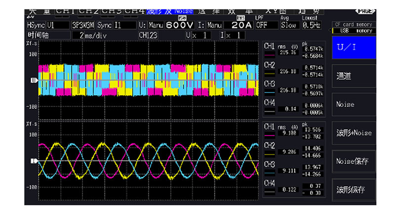
Task: Click the CF card memory indicator
Action: pyautogui.click(x=354, y=24)
